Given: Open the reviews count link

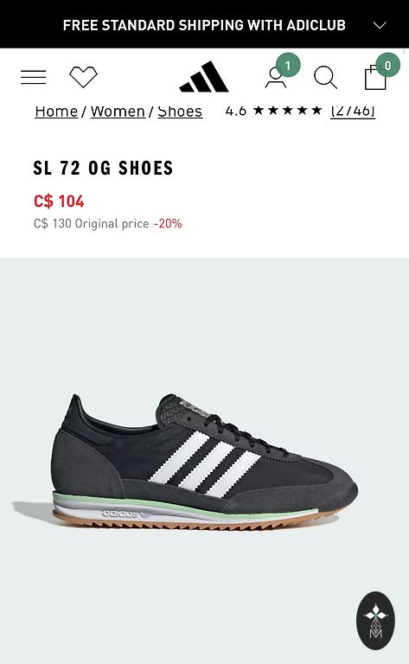Looking at the screenshot, I should pos(353,111).
